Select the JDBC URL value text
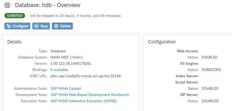The width and height of the screenshot is (232, 111). 86,76
